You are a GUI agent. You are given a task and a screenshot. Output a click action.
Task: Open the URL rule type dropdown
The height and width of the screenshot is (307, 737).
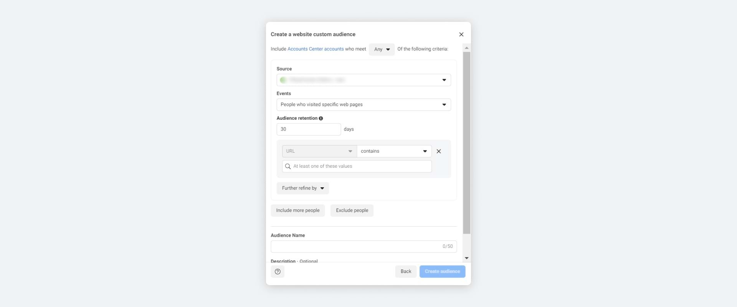click(x=319, y=151)
